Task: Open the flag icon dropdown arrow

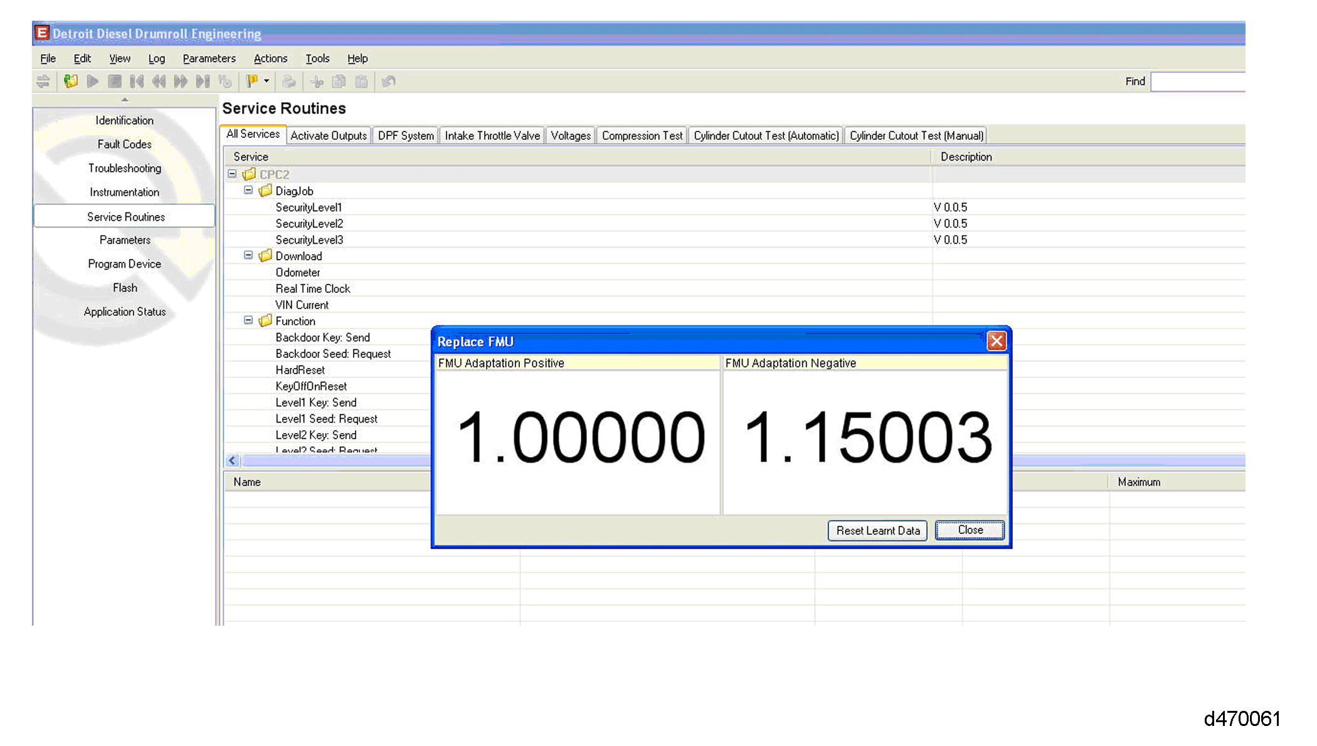Action: 267,81
